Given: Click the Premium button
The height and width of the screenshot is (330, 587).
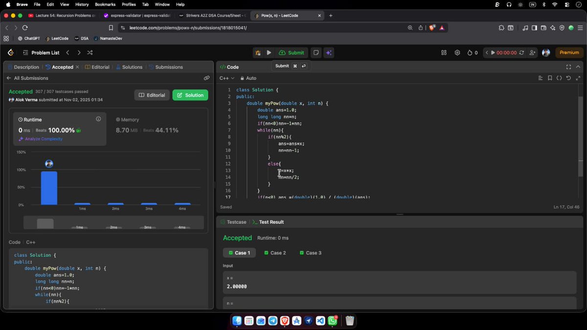Looking at the screenshot, I should coord(569,52).
